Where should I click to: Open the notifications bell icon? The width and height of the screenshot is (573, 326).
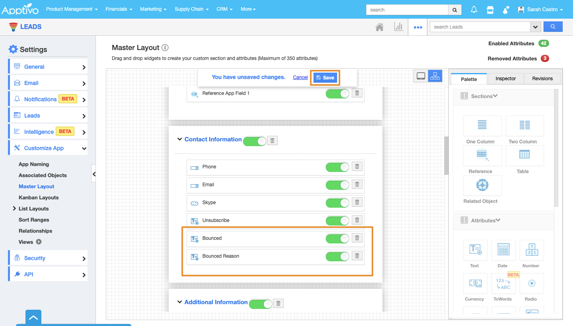pos(474,10)
